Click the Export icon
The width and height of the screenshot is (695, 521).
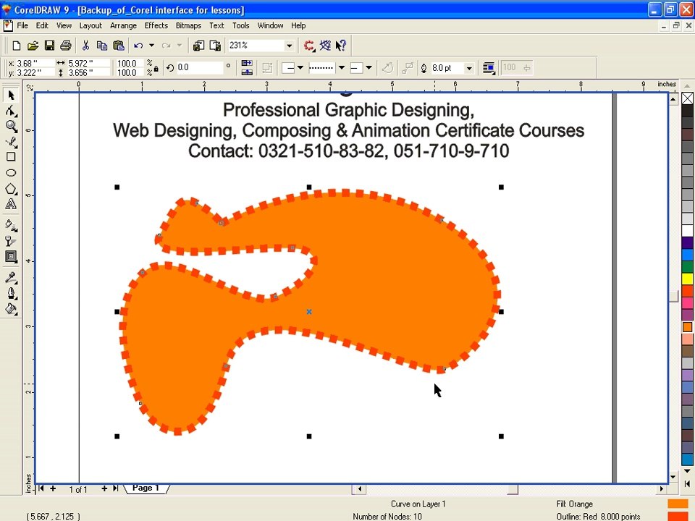pyautogui.click(x=215, y=46)
